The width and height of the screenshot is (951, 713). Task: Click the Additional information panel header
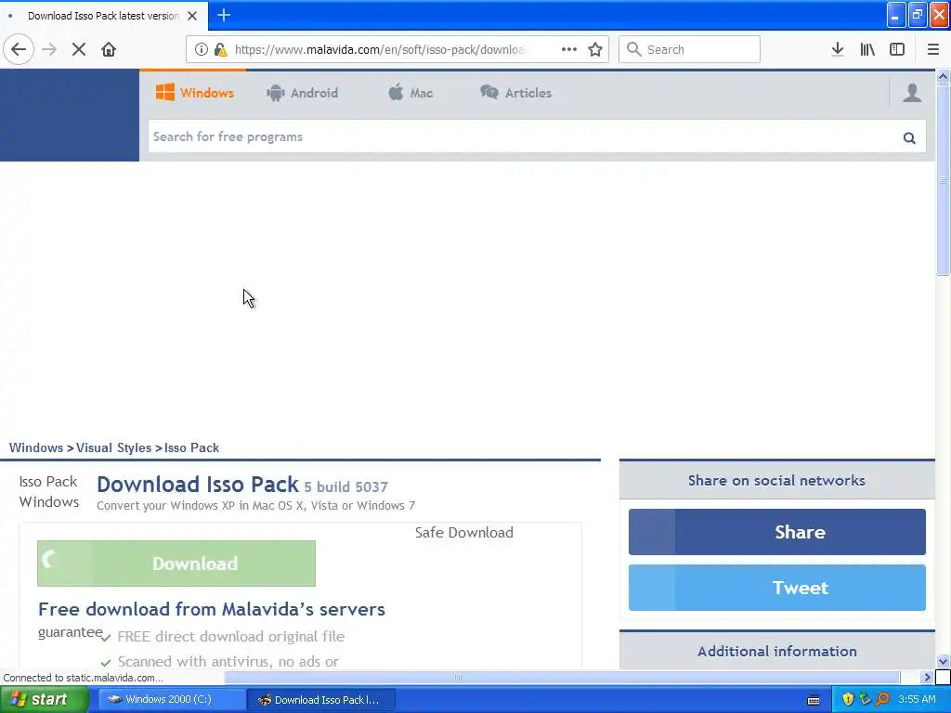pos(777,651)
